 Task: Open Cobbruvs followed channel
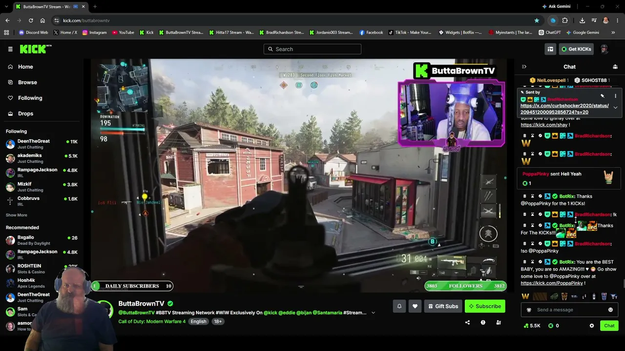pos(42,201)
